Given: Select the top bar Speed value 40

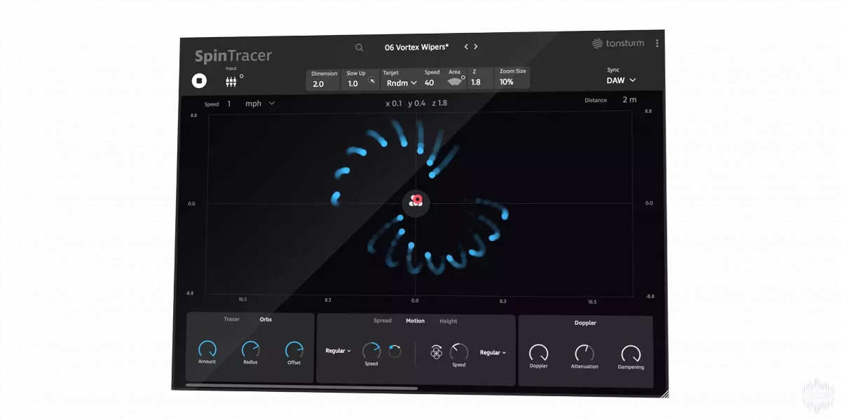Looking at the screenshot, I should click(x=430, y=83).
